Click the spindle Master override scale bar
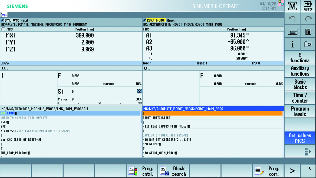316x178 pixels. tap(99, 103)
